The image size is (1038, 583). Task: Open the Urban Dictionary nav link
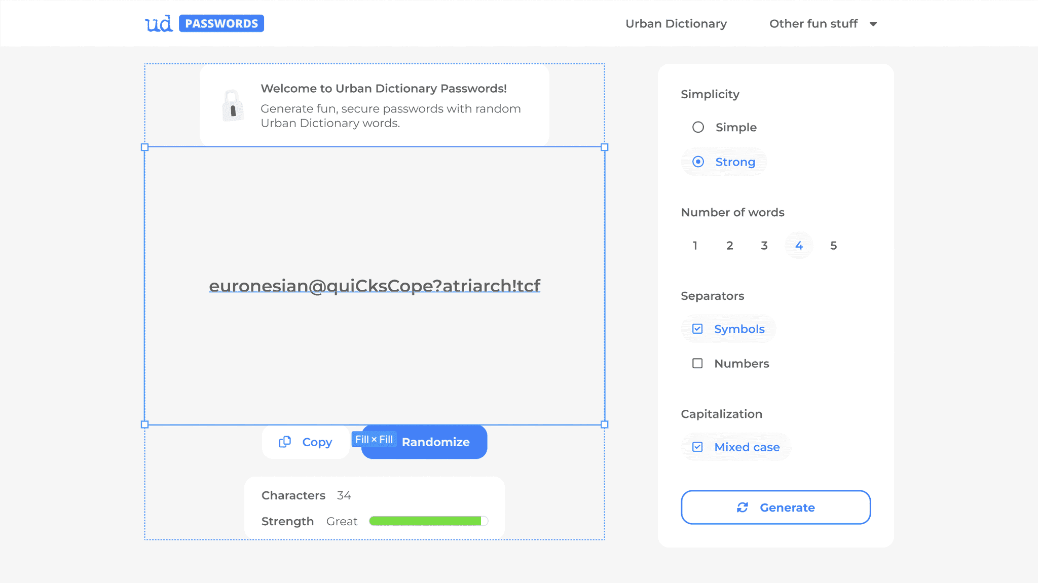tap(676, 24)
